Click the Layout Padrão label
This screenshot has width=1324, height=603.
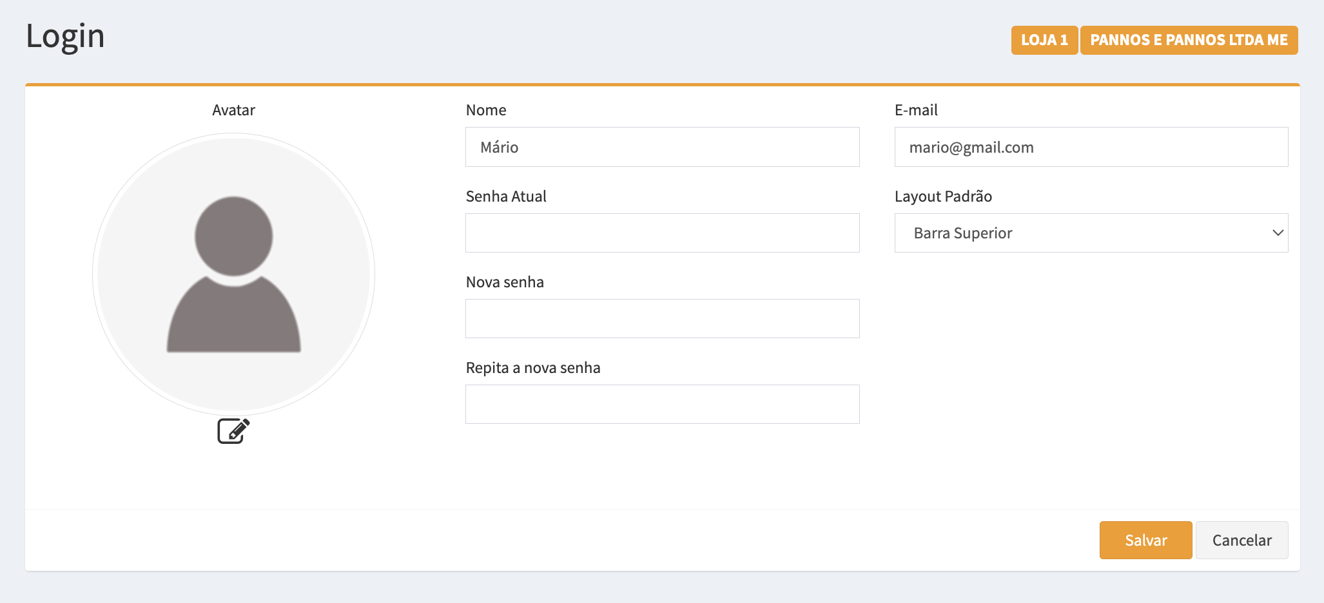[x=943, y=196]
